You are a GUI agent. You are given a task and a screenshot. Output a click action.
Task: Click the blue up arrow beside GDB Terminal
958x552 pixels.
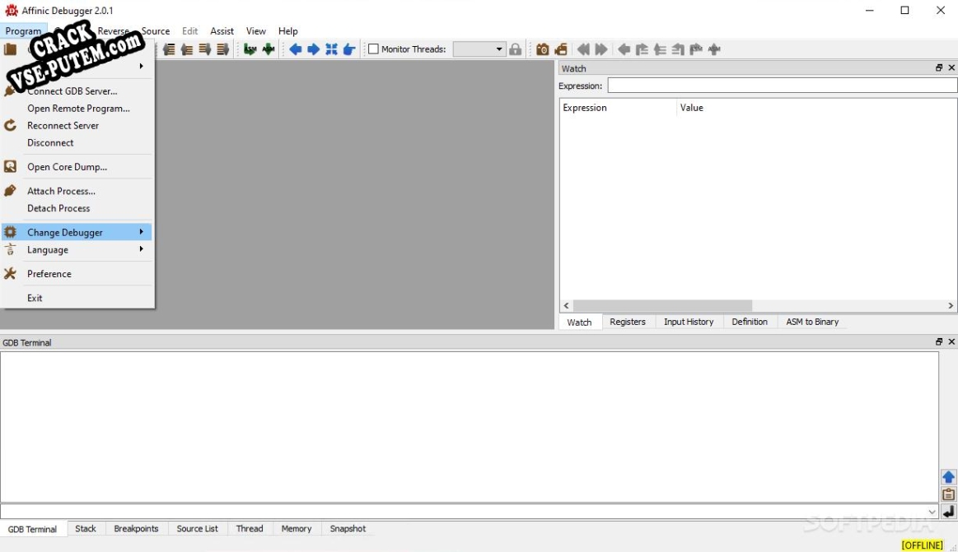[948, 477]
